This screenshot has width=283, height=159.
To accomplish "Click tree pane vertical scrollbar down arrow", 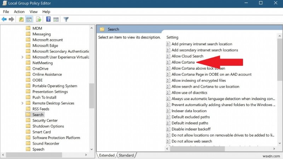I will coord(92,149).
